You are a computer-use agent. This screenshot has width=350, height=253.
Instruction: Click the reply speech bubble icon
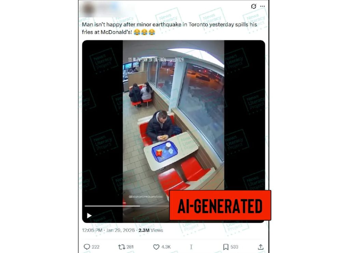[87, 247]
